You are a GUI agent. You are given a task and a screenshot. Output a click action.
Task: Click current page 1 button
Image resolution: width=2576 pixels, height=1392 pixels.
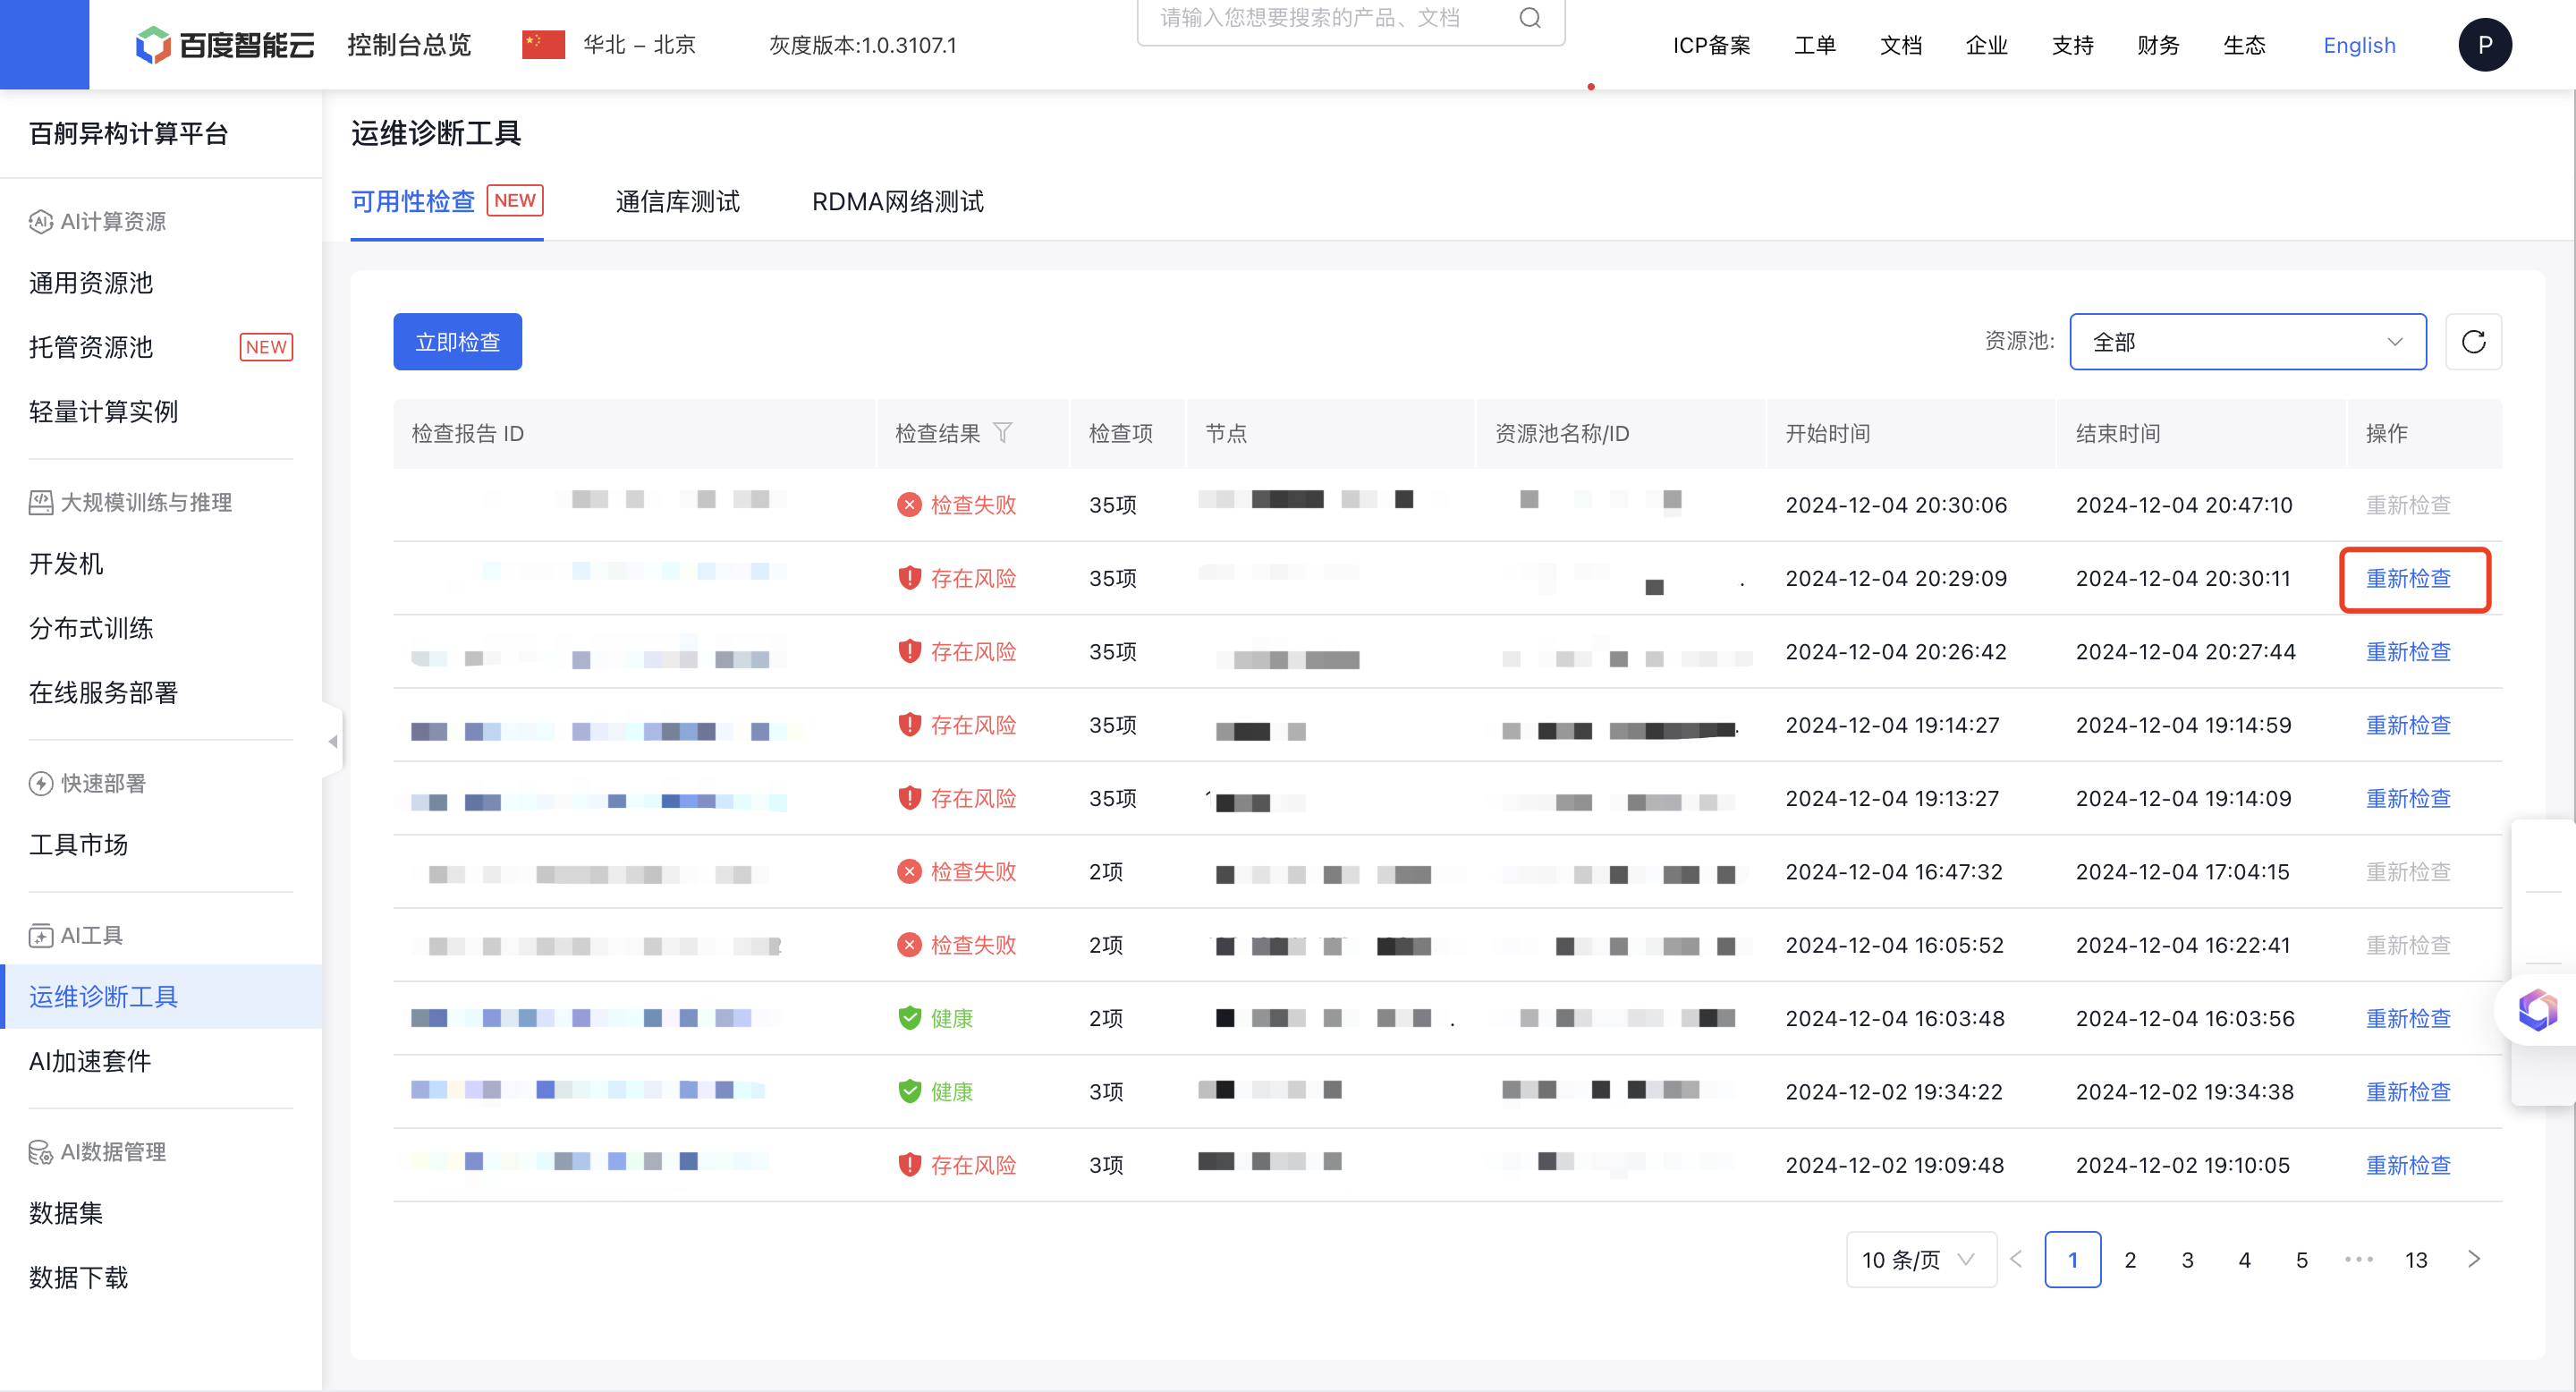2072,1259
